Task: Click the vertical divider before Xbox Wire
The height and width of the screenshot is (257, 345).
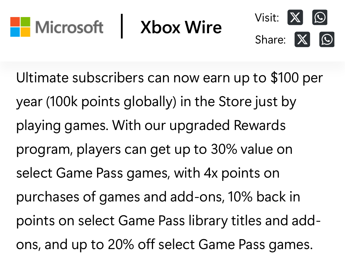Action: 121,26
